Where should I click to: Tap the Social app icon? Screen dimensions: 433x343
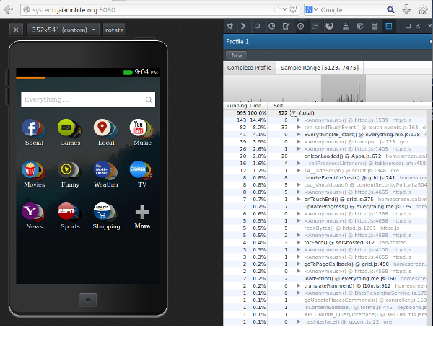pos(34,128)
